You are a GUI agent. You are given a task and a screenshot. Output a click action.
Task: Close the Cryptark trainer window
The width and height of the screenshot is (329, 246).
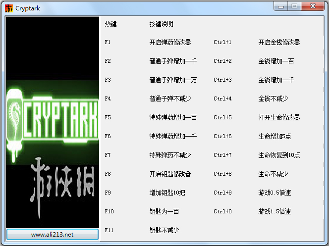click(313, 6)
